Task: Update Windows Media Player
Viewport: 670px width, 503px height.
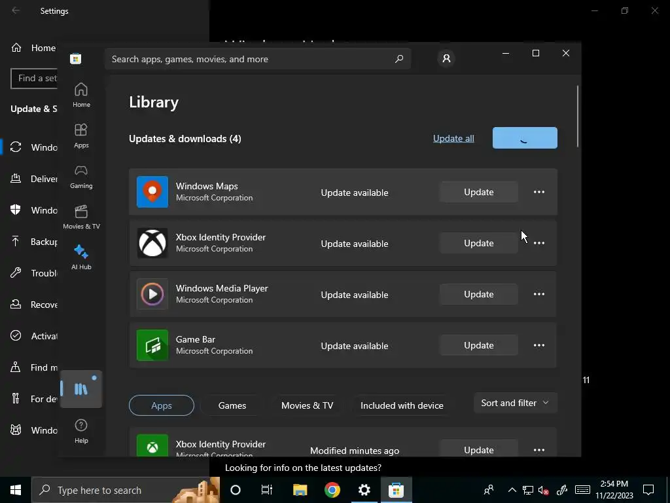Action: tap(478, 294)
